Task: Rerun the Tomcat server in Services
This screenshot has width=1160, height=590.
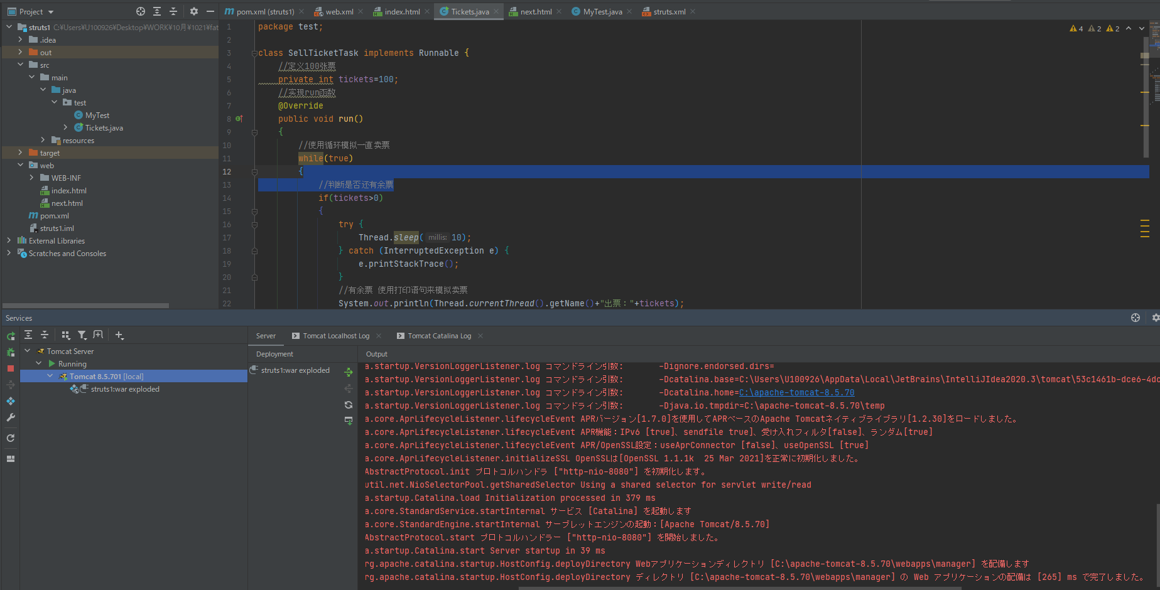Action: (11, 336)
